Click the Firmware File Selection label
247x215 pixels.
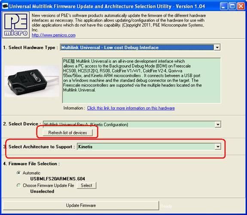(31, 164)
